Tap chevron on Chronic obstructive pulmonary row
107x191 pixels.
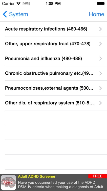tap(100, 73)
